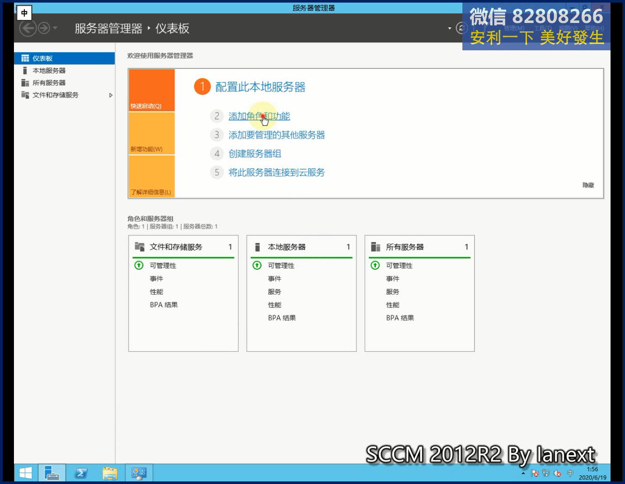Launch PowerShell from the taskbar
Screen dimensions: 625x484
81,473
